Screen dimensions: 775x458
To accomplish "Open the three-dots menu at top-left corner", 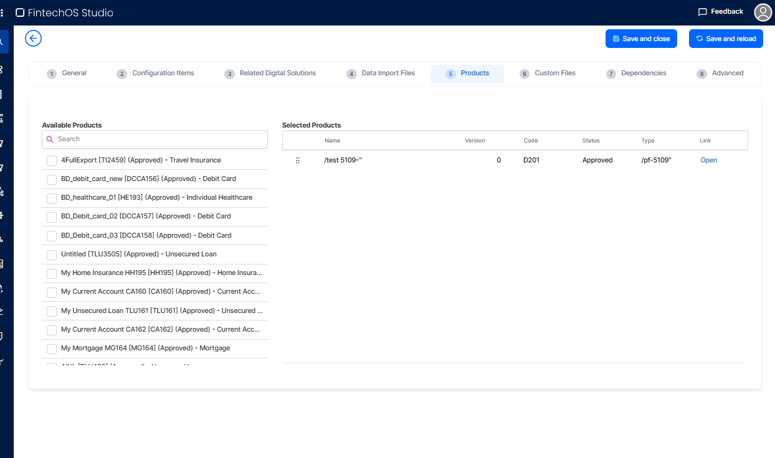I will (2, 12).
